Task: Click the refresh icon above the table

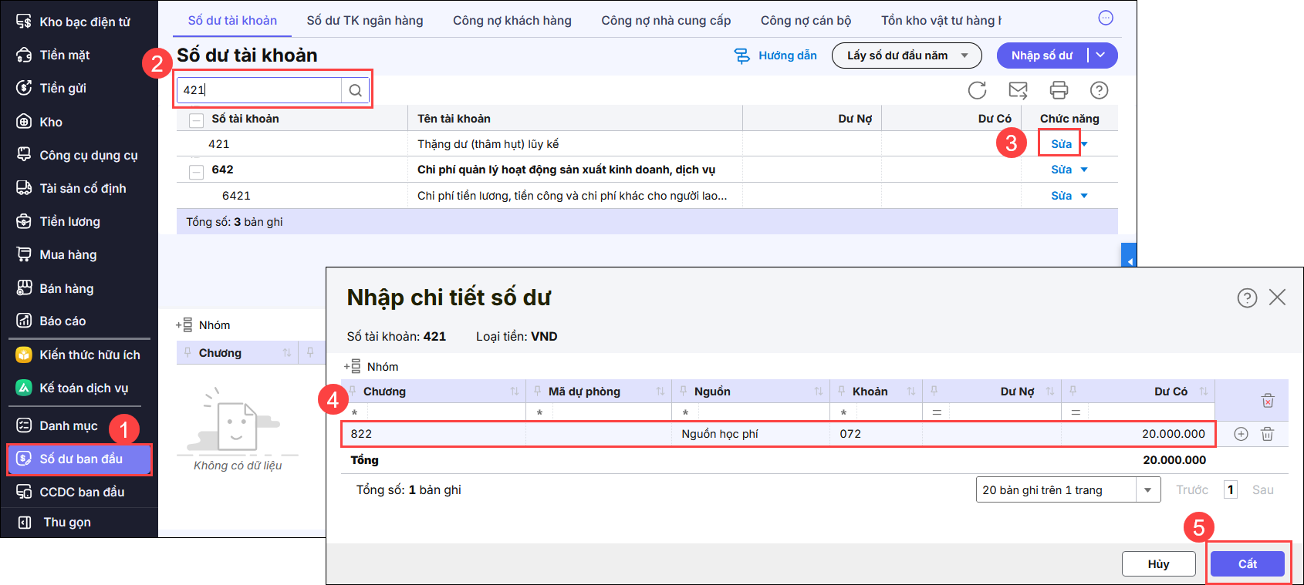Action: tap(977, 90)
